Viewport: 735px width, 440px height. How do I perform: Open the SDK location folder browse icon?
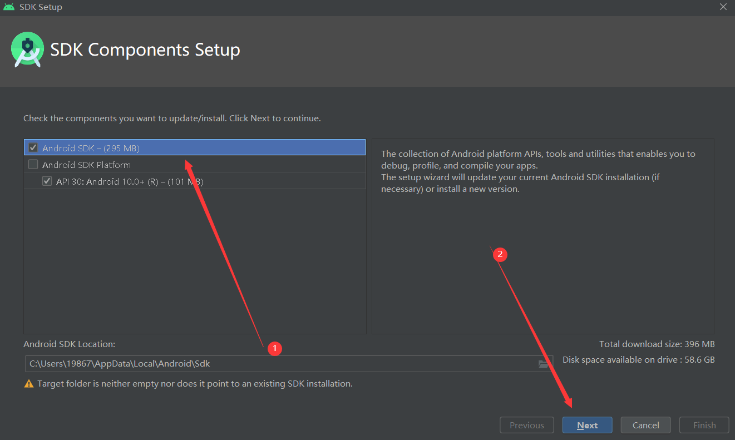tap(544, 364)
